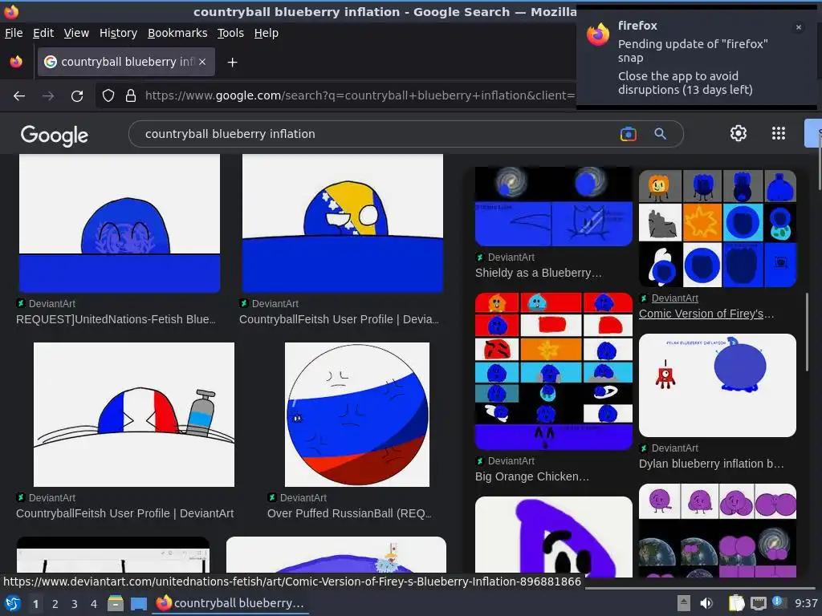
Task: Click the Google search text field
Action: tap(377, 134)
